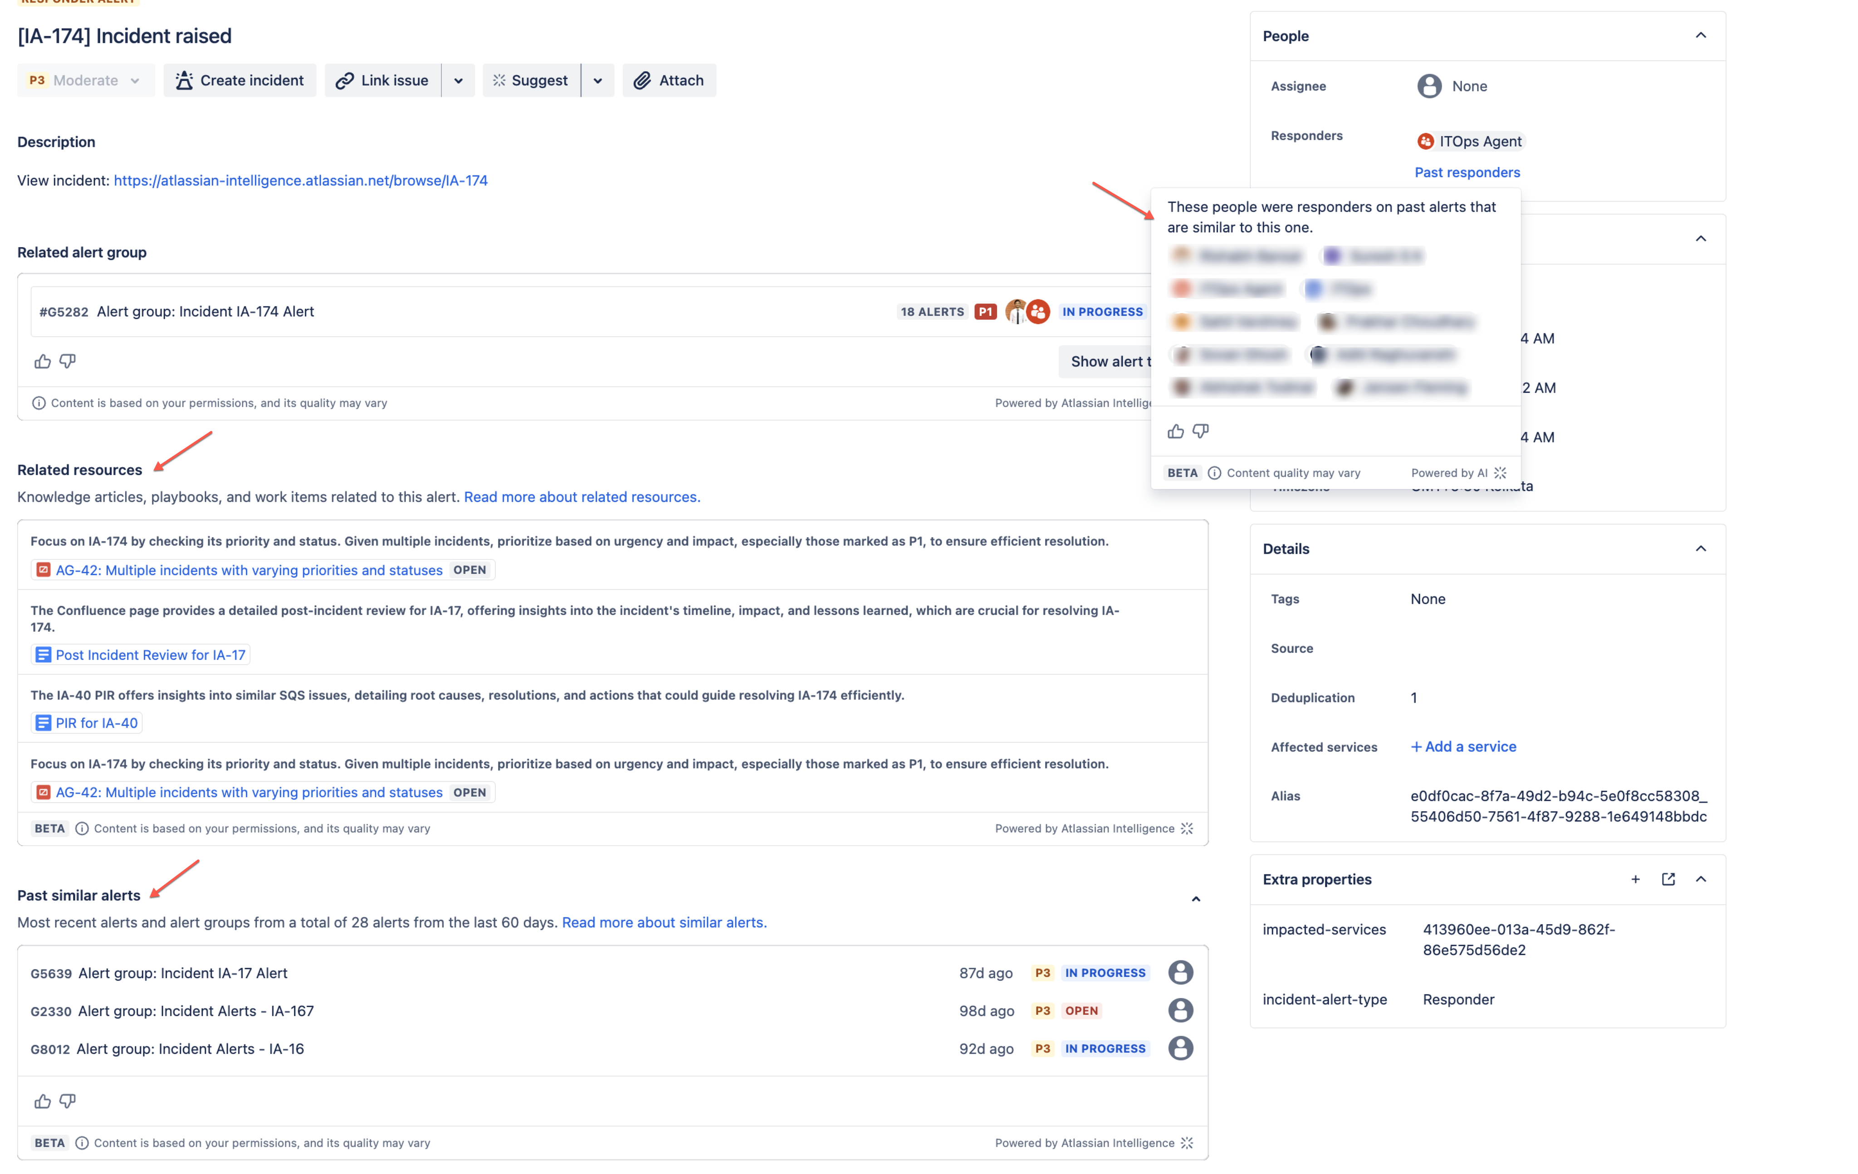This screenshot has width=1858, height=1174.
Task: Open the Suggest dropdown arrow
Action: (x=597, y=80)
